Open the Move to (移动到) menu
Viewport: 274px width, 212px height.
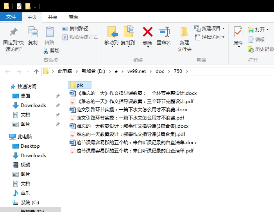pos(111,37)
